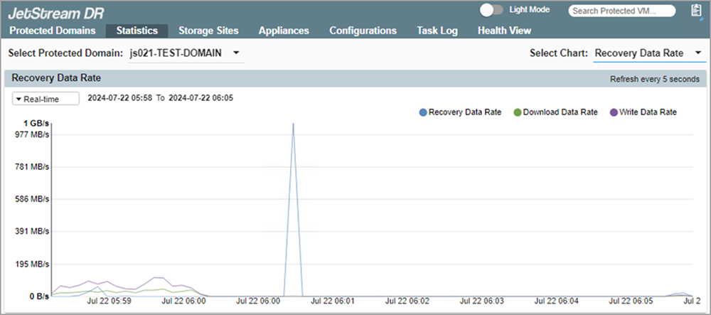Image resolution: width=711 pixels, height=315 pixels.
Task: Expand the Select Chart dropdown
Action: click(648, 53)
